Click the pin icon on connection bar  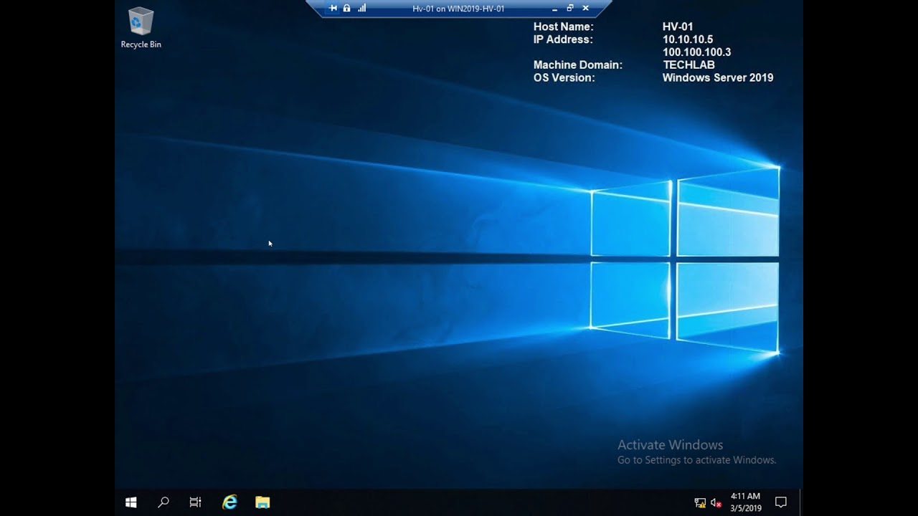pos(333,9)
